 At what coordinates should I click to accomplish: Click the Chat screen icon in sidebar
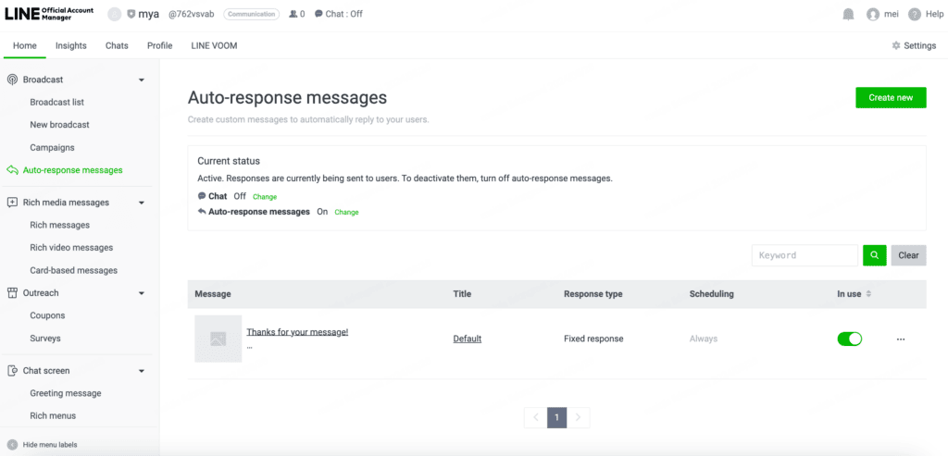[x=12, y=371]
